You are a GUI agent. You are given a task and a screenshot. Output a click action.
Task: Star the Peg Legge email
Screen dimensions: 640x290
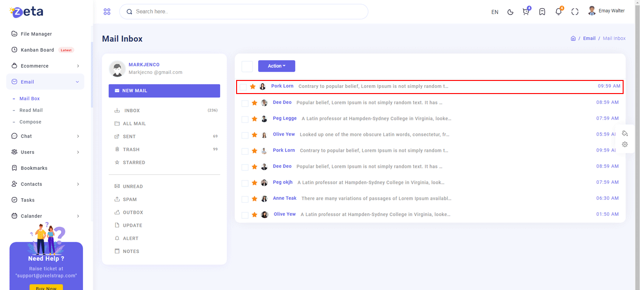tap(254, 119)
